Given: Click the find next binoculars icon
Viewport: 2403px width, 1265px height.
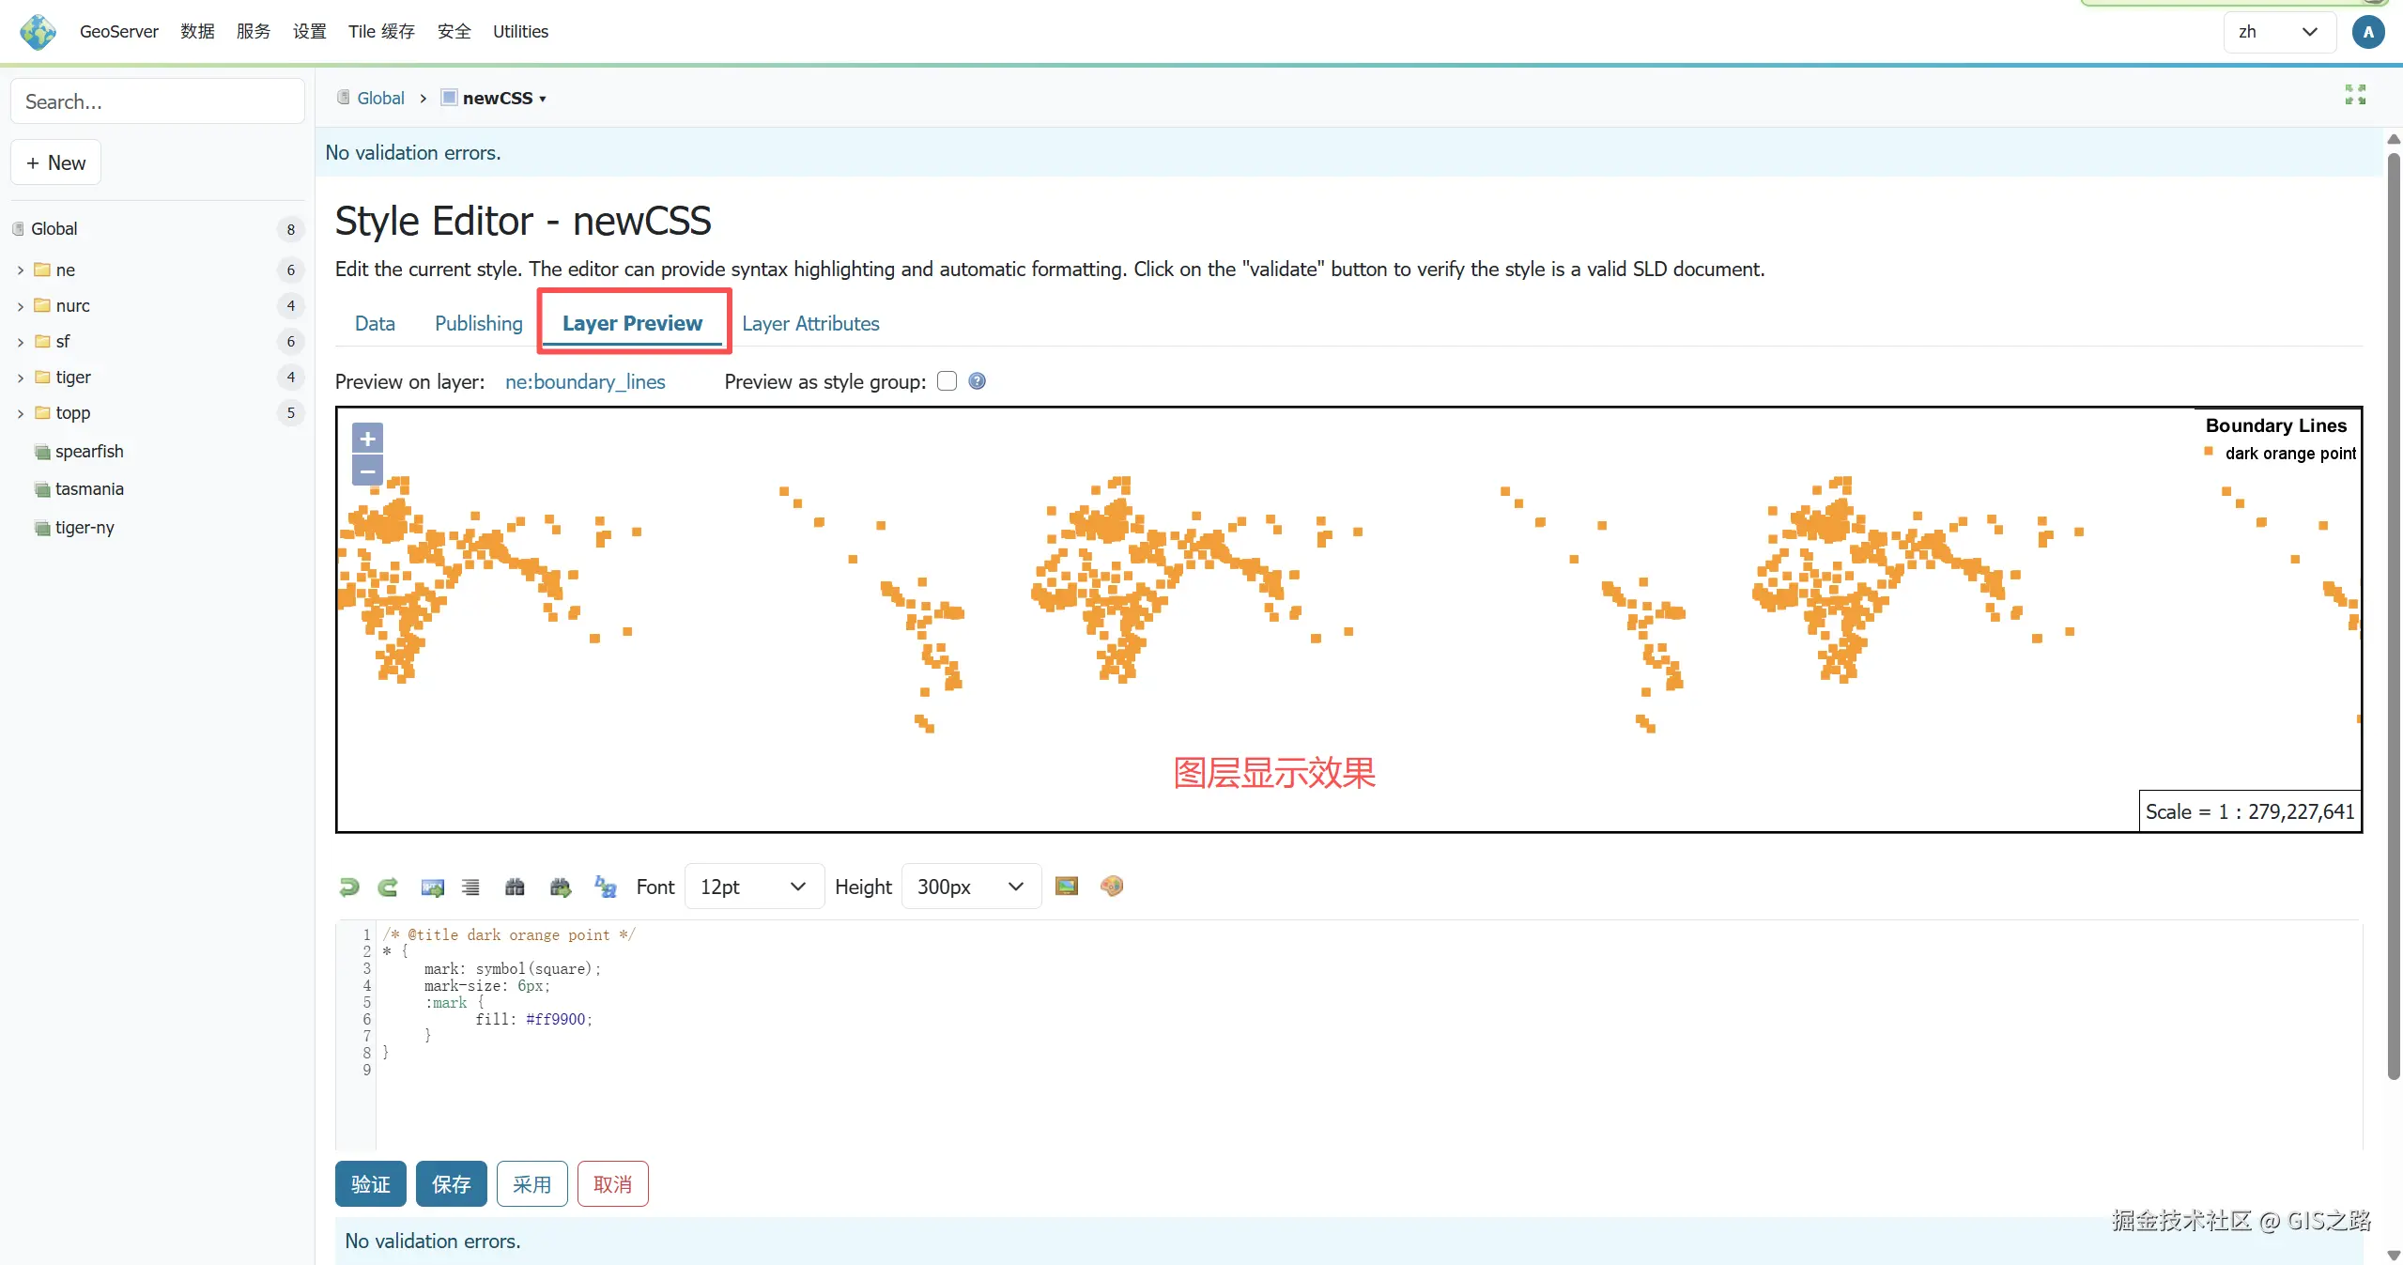Looking at the screenshot, I should tap(561, 887).
